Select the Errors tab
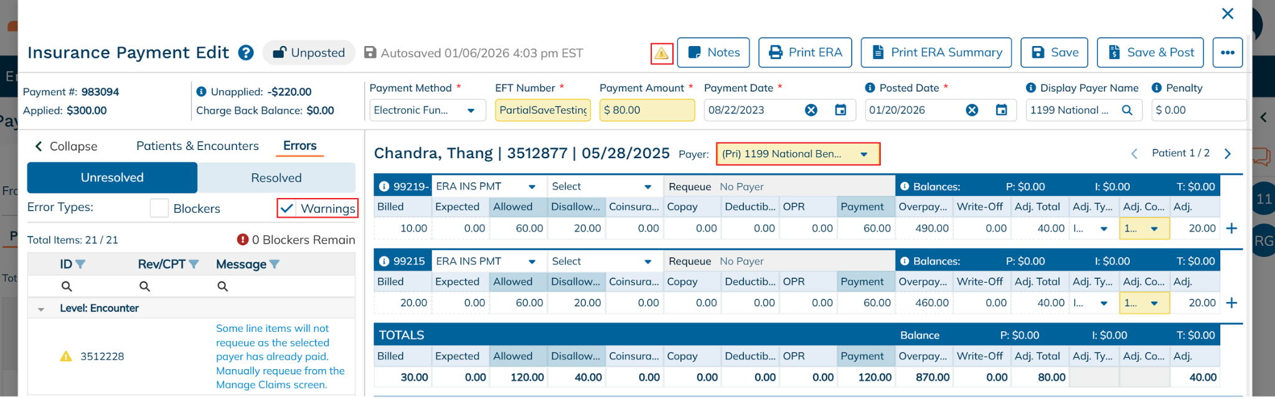This screenshot has height=399, width=1275. pyautogui.click(x=299, y=146)
